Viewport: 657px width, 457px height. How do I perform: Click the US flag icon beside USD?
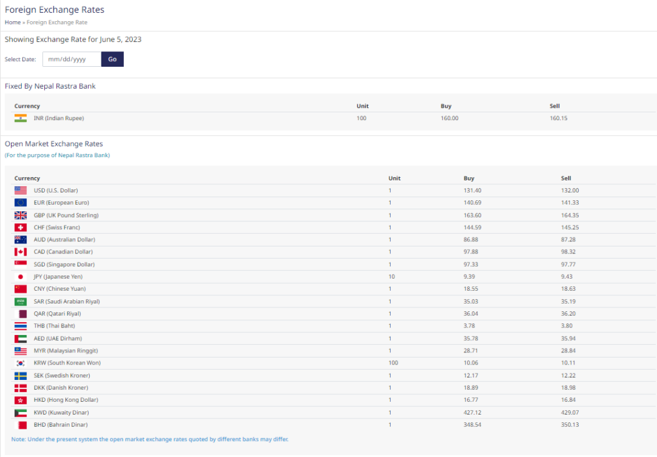21,191
